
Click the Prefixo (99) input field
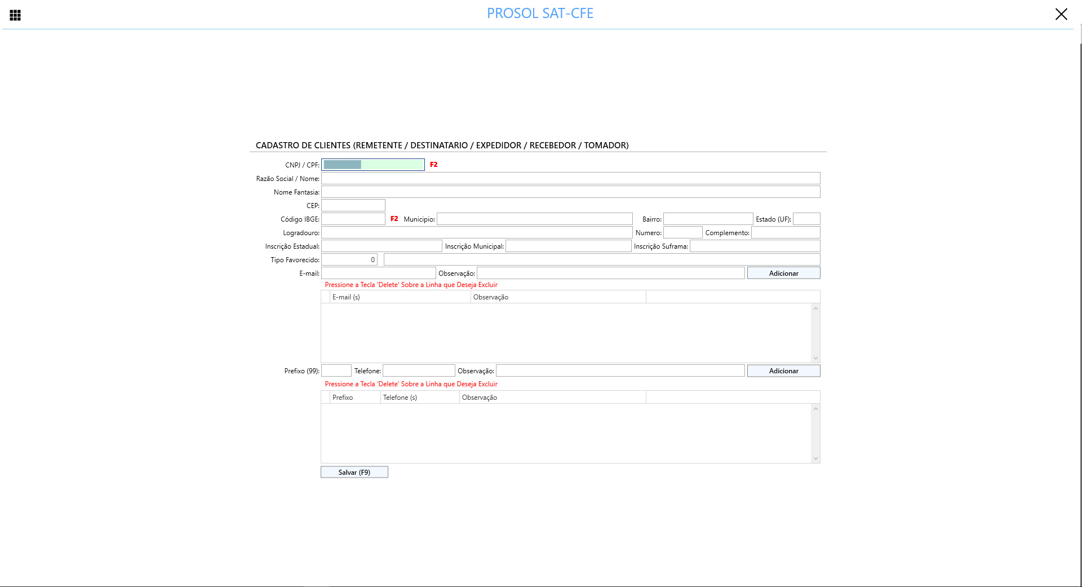coord(336,370)
